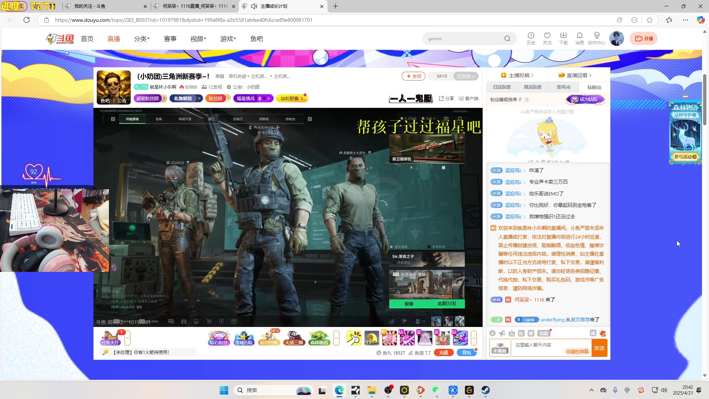This screenshot has height=399, width=709.
Task: Open 大话三国 activity icon
Action: (294, 338)
